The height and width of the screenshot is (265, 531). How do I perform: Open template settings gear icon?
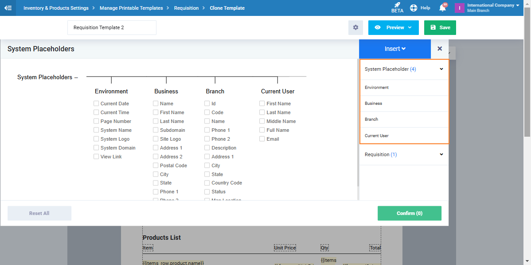[355, 27]
